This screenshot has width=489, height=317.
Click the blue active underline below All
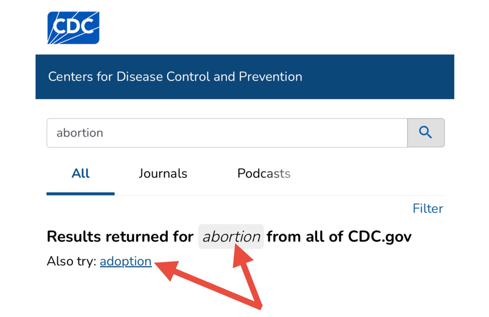pyautogui.click(x=80, y=194)
